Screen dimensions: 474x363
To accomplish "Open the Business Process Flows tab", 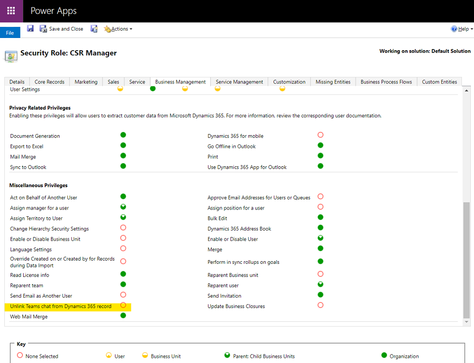I will (x=386, y=82).
